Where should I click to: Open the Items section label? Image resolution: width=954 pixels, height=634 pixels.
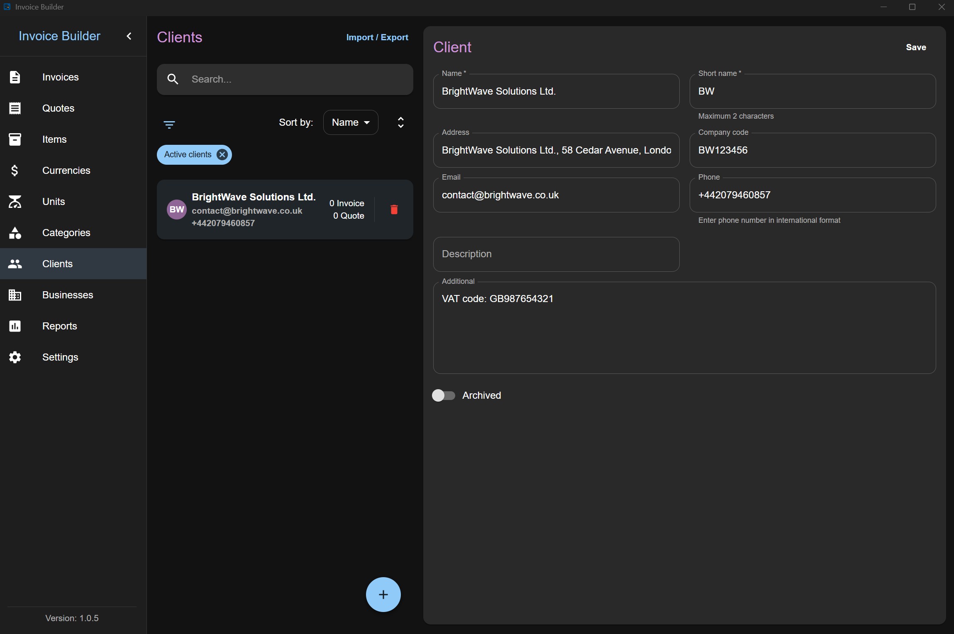pos(54,139)
